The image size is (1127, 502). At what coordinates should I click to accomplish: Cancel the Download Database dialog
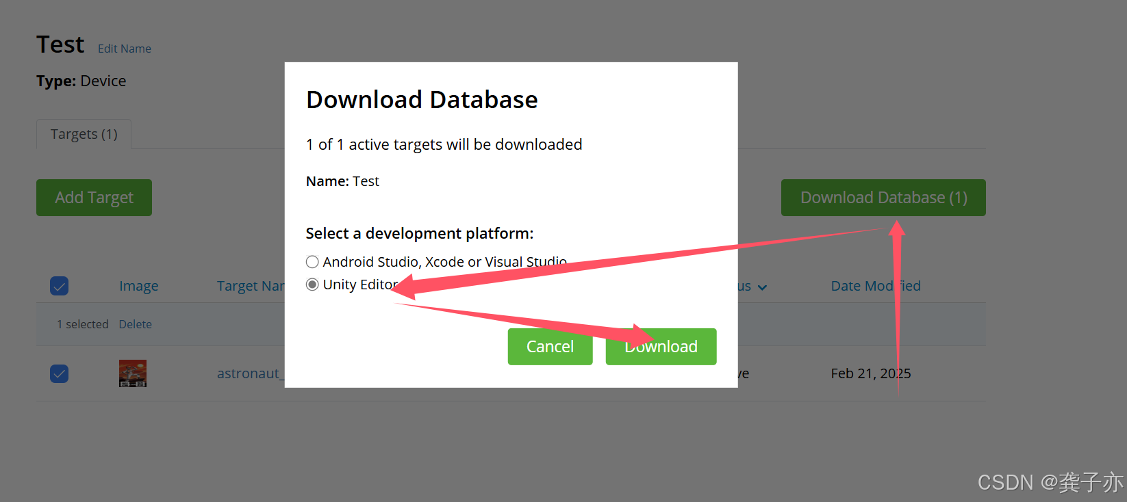tap(550, 347)
